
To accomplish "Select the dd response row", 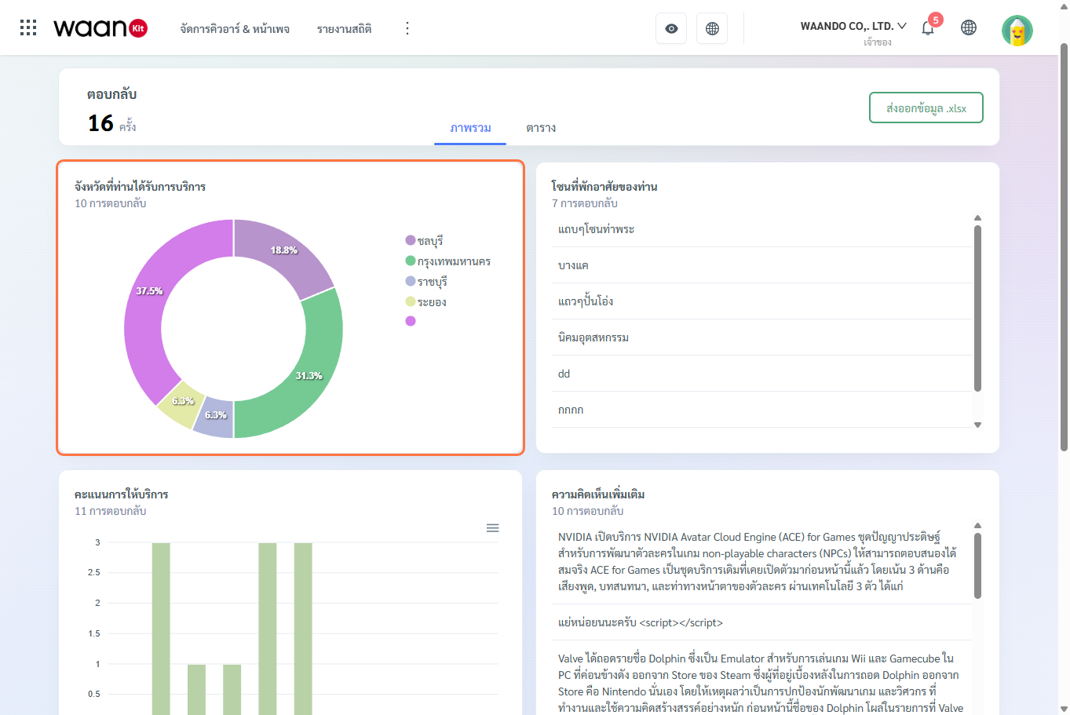I will pyautogui.click(x=763, y=374).
